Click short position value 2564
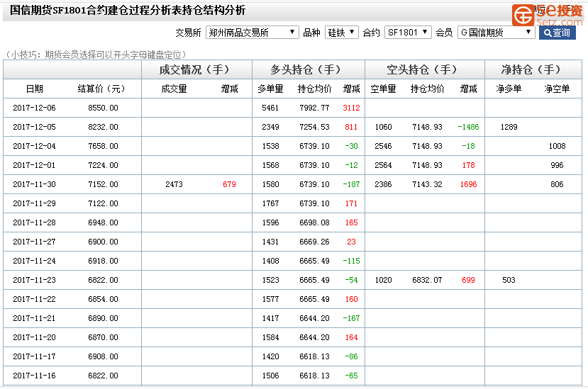The width and height of the screenshot is (588, 389). tap(383, 165)
